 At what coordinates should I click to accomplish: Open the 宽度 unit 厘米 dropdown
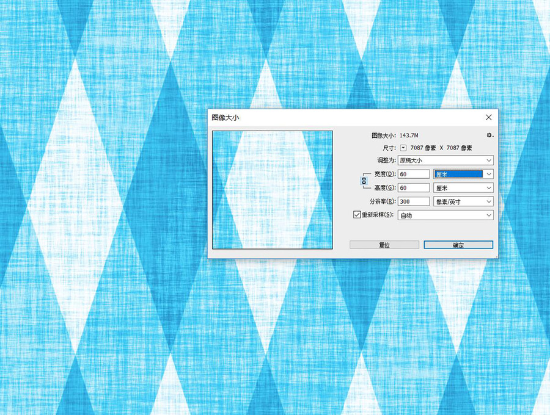pyautogui.click(x=463, y=174)
